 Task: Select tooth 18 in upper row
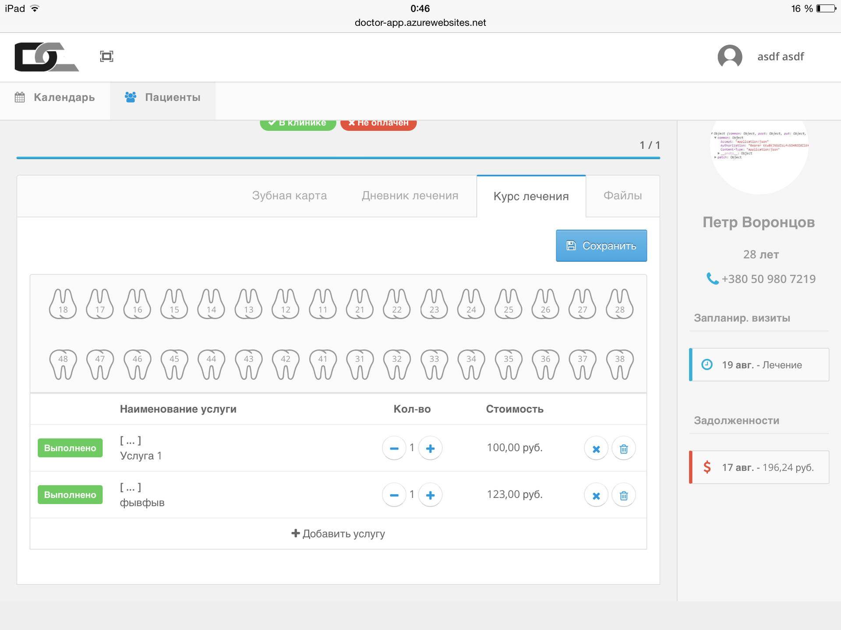(x=63, y=304)
